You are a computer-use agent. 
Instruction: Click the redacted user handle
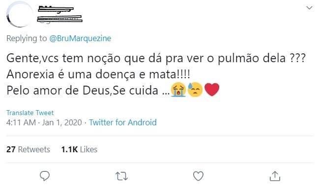point(60,19)
